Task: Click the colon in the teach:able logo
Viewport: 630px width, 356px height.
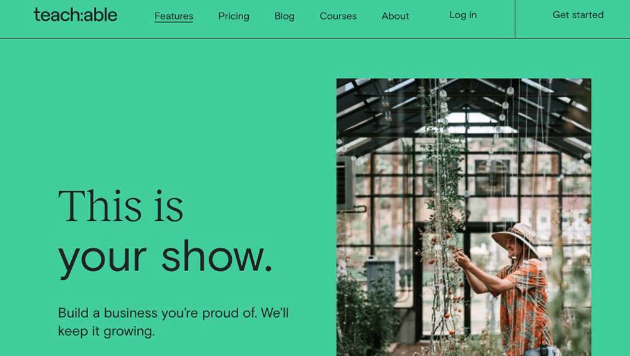Action: tap(81, 16)
